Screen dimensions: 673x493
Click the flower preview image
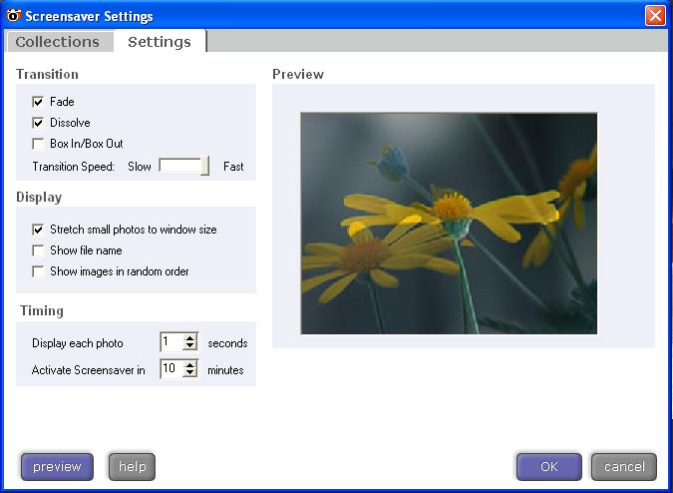pos(449,224)
